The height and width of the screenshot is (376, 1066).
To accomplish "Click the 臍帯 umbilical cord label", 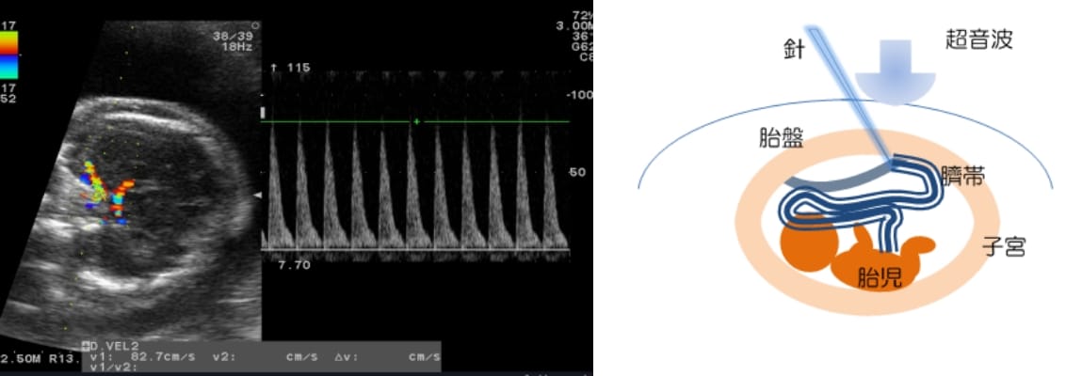I will pyautogui.click(x=962, y=176).
